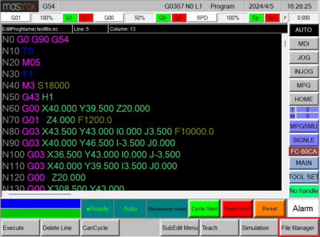Open the MAIN screen
Screen dimensions: 320x237
(x=303, y=163)
